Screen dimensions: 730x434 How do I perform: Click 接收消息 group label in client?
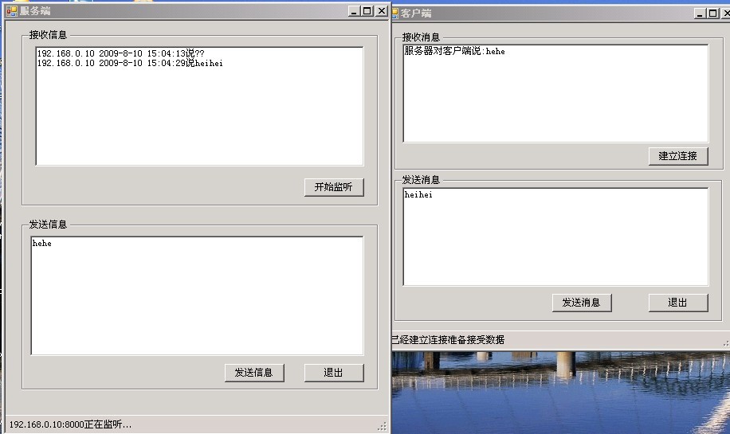point(421,37)
